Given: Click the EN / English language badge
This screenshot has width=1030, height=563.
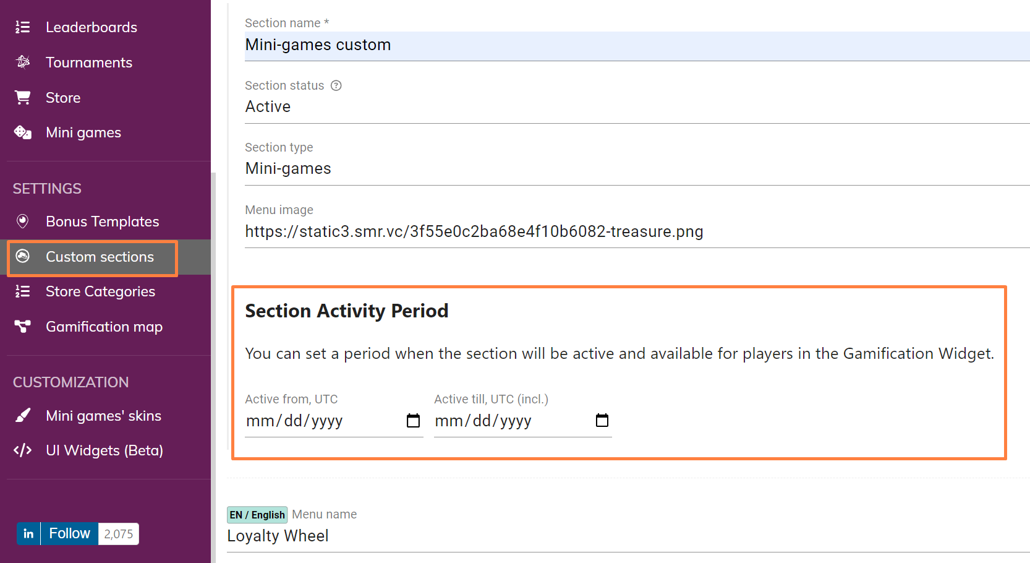Looking at the screenshot, I should click(x=257, y=515).
